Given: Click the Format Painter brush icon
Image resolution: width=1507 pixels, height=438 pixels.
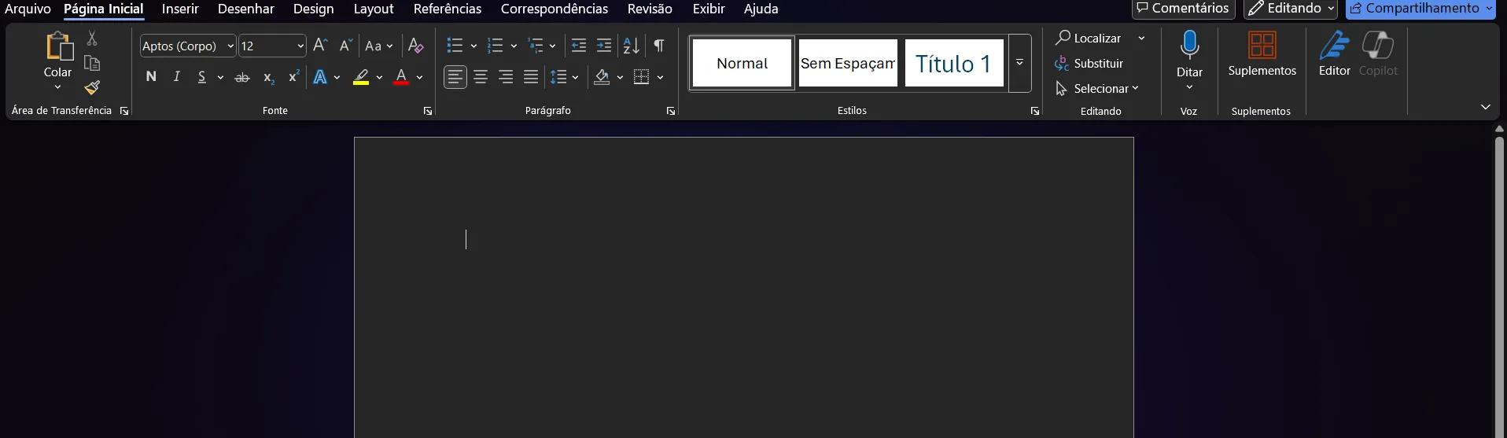Looking at the screenshot, I should (x=92, y=87).
